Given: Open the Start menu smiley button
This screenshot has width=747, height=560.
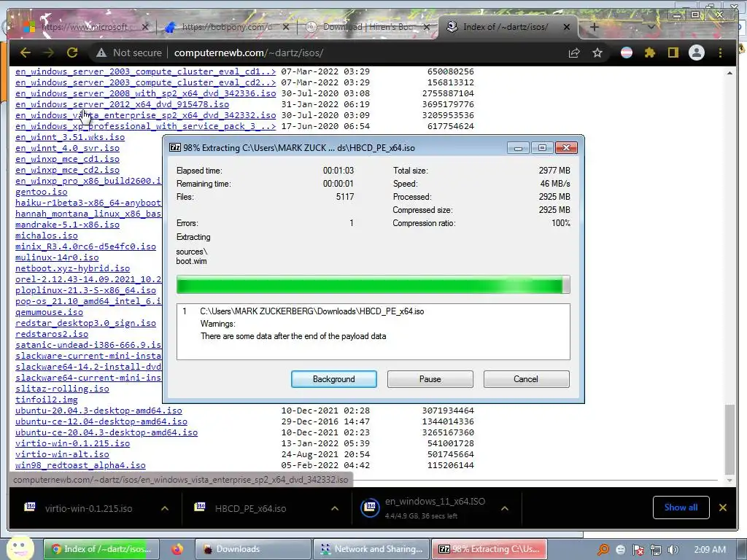Looking at the screenshot, I should tap(20, 548).
